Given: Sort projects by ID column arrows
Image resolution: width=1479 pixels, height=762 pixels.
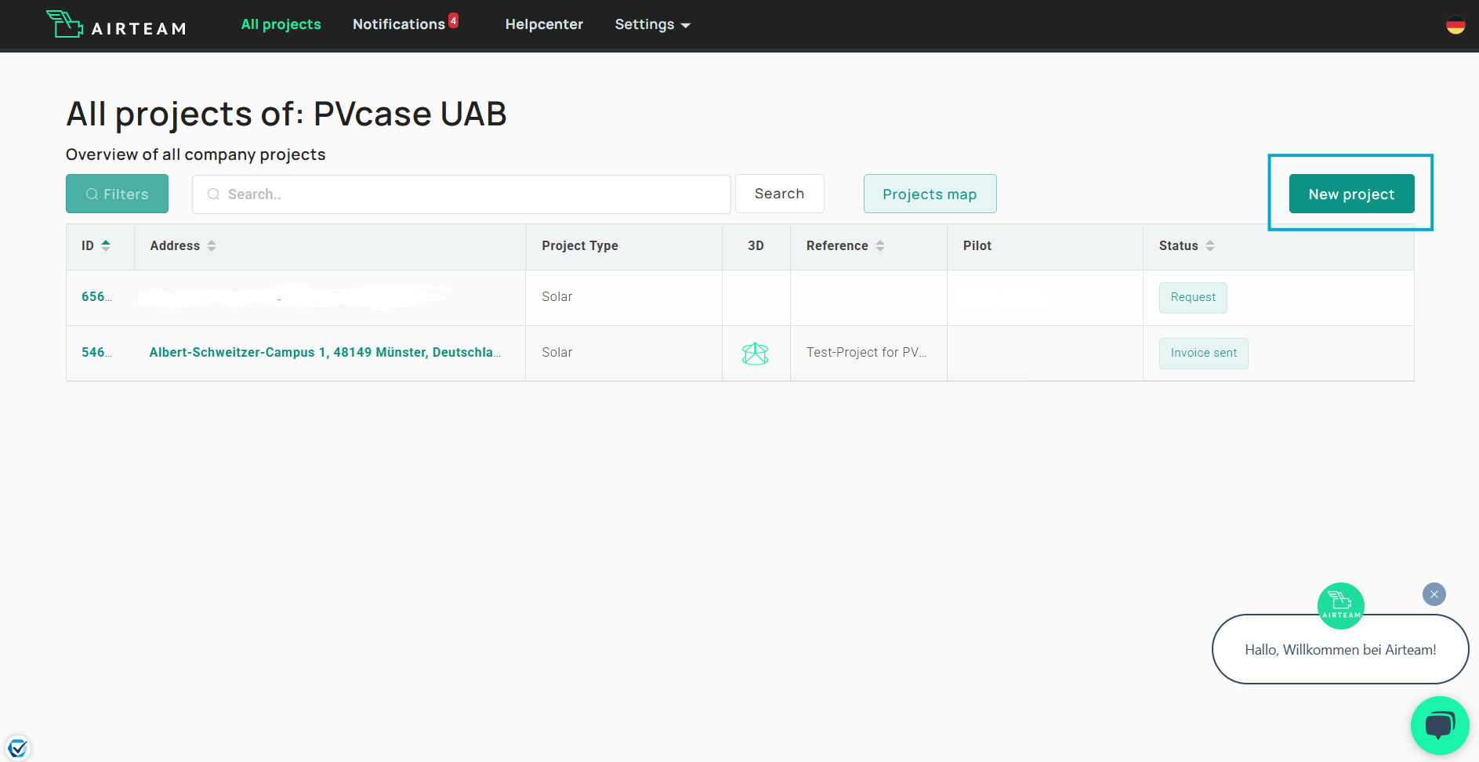Looking at the screenshot, I should 106,245.
